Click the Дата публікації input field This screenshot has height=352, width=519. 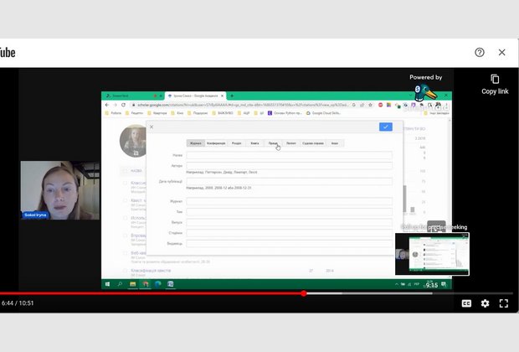(x=289, y=181)
